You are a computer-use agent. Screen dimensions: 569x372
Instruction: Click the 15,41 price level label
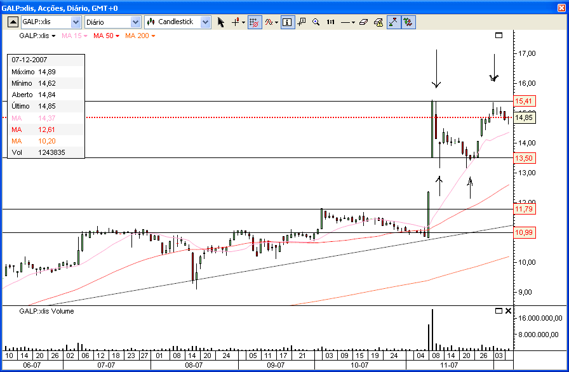[525, 101]
